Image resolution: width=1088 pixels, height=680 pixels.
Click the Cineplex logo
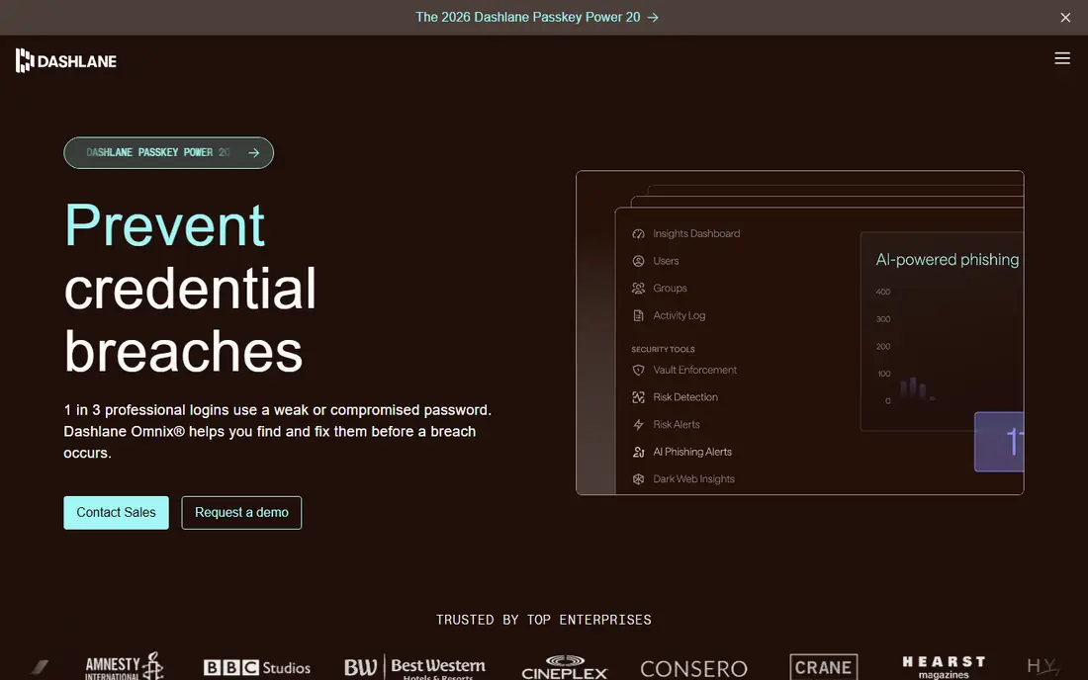pyautogui.click(x=564, y=667)
